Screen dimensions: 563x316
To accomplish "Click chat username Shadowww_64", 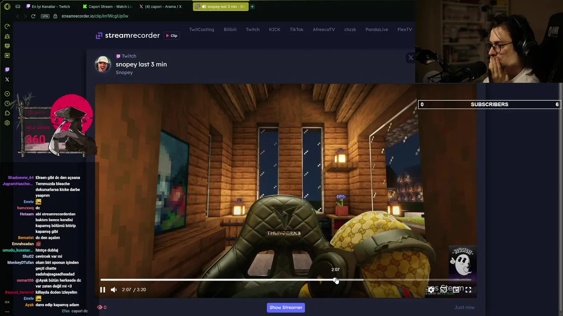I will click(x=21, y=178).
